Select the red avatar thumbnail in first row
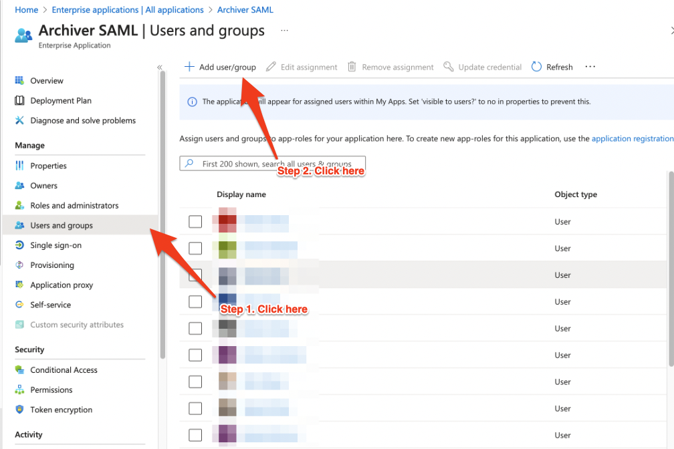Image resolution: width=674 pixels, height=449 pixels. tap(227, 220)
